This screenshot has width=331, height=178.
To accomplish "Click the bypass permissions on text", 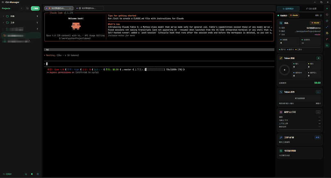I will pos(62,72).
